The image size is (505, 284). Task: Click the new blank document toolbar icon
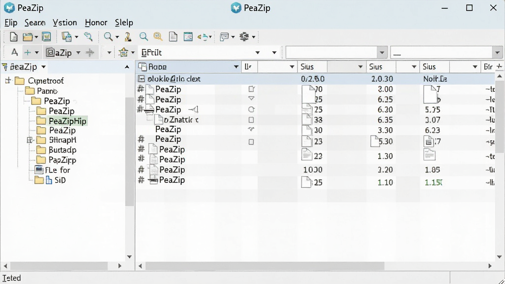click(x=13, y=36)
